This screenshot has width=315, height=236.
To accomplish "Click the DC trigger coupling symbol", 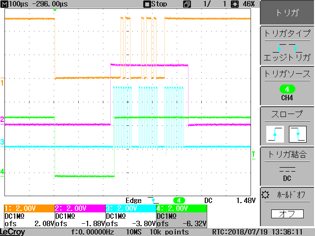I will [287, 169].
